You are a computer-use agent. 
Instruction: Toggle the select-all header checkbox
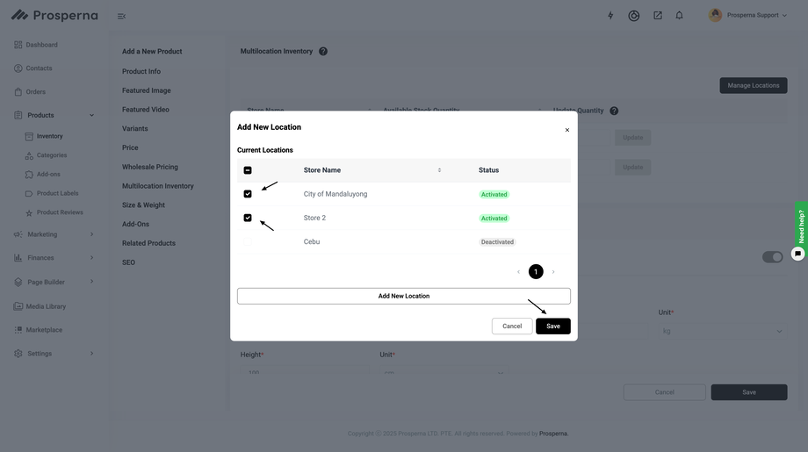pos(248,170)
